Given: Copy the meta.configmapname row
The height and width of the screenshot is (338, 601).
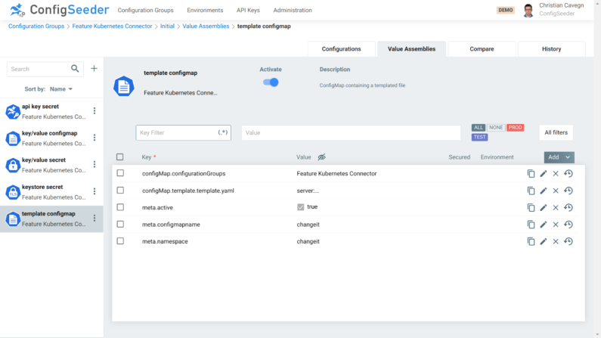Looking at the screenshot, I should pos(531,224).
